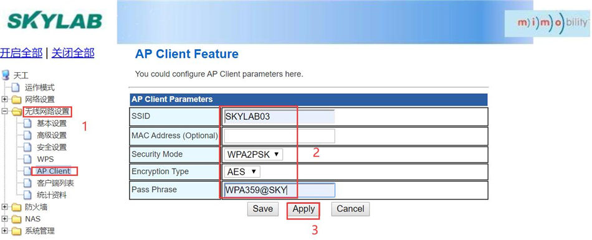Expand the 系统管理 tree node
Screen dimensions: 592x240
4,231
